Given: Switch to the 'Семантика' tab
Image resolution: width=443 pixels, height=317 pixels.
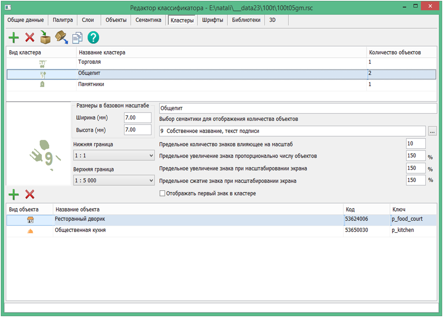Looking at the screenshot, I should tap(148, 20).
